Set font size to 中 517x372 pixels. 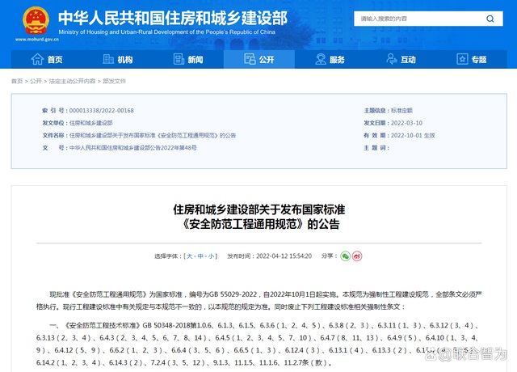pos(200,256)
